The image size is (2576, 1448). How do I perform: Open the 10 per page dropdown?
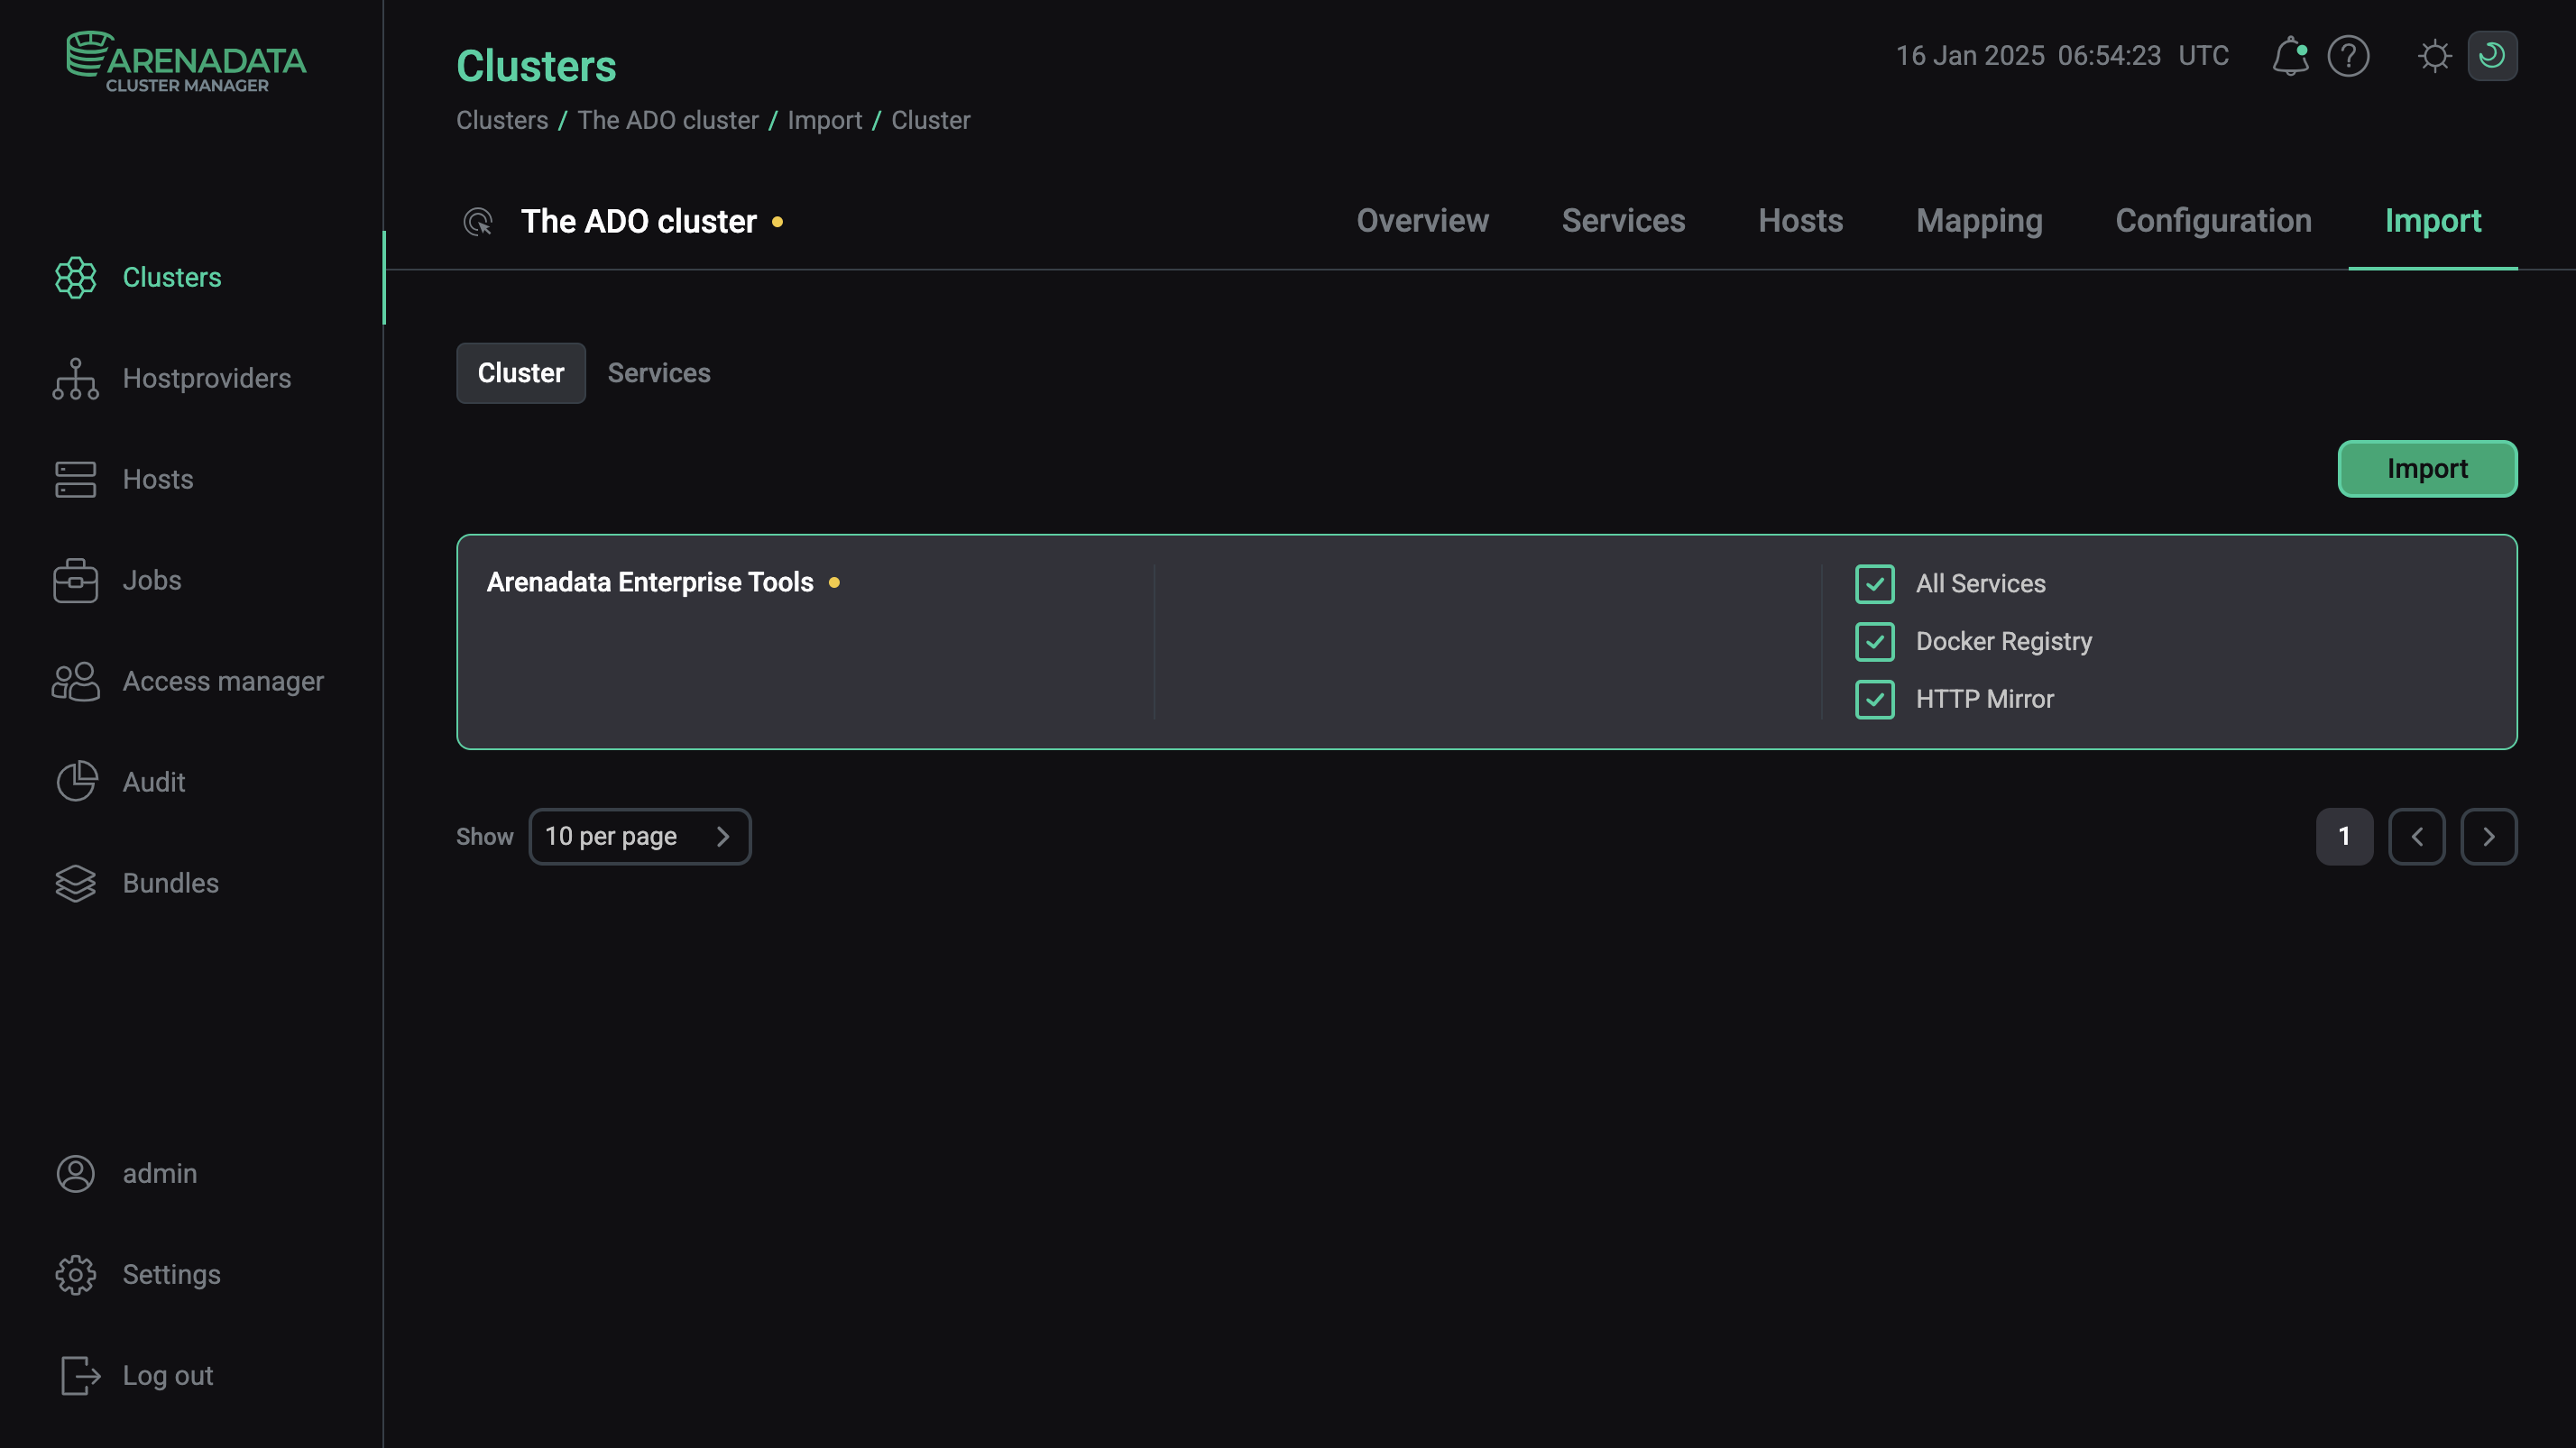(640, 837)
